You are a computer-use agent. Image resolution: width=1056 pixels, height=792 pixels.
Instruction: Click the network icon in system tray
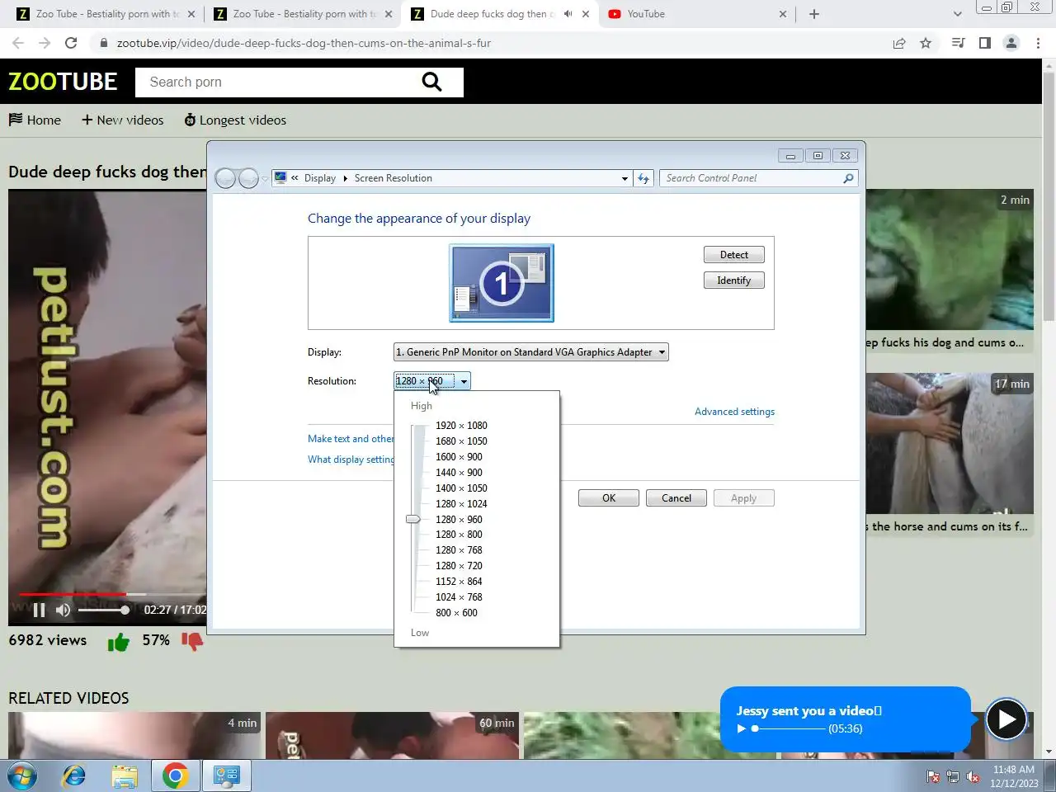(953, 776)
